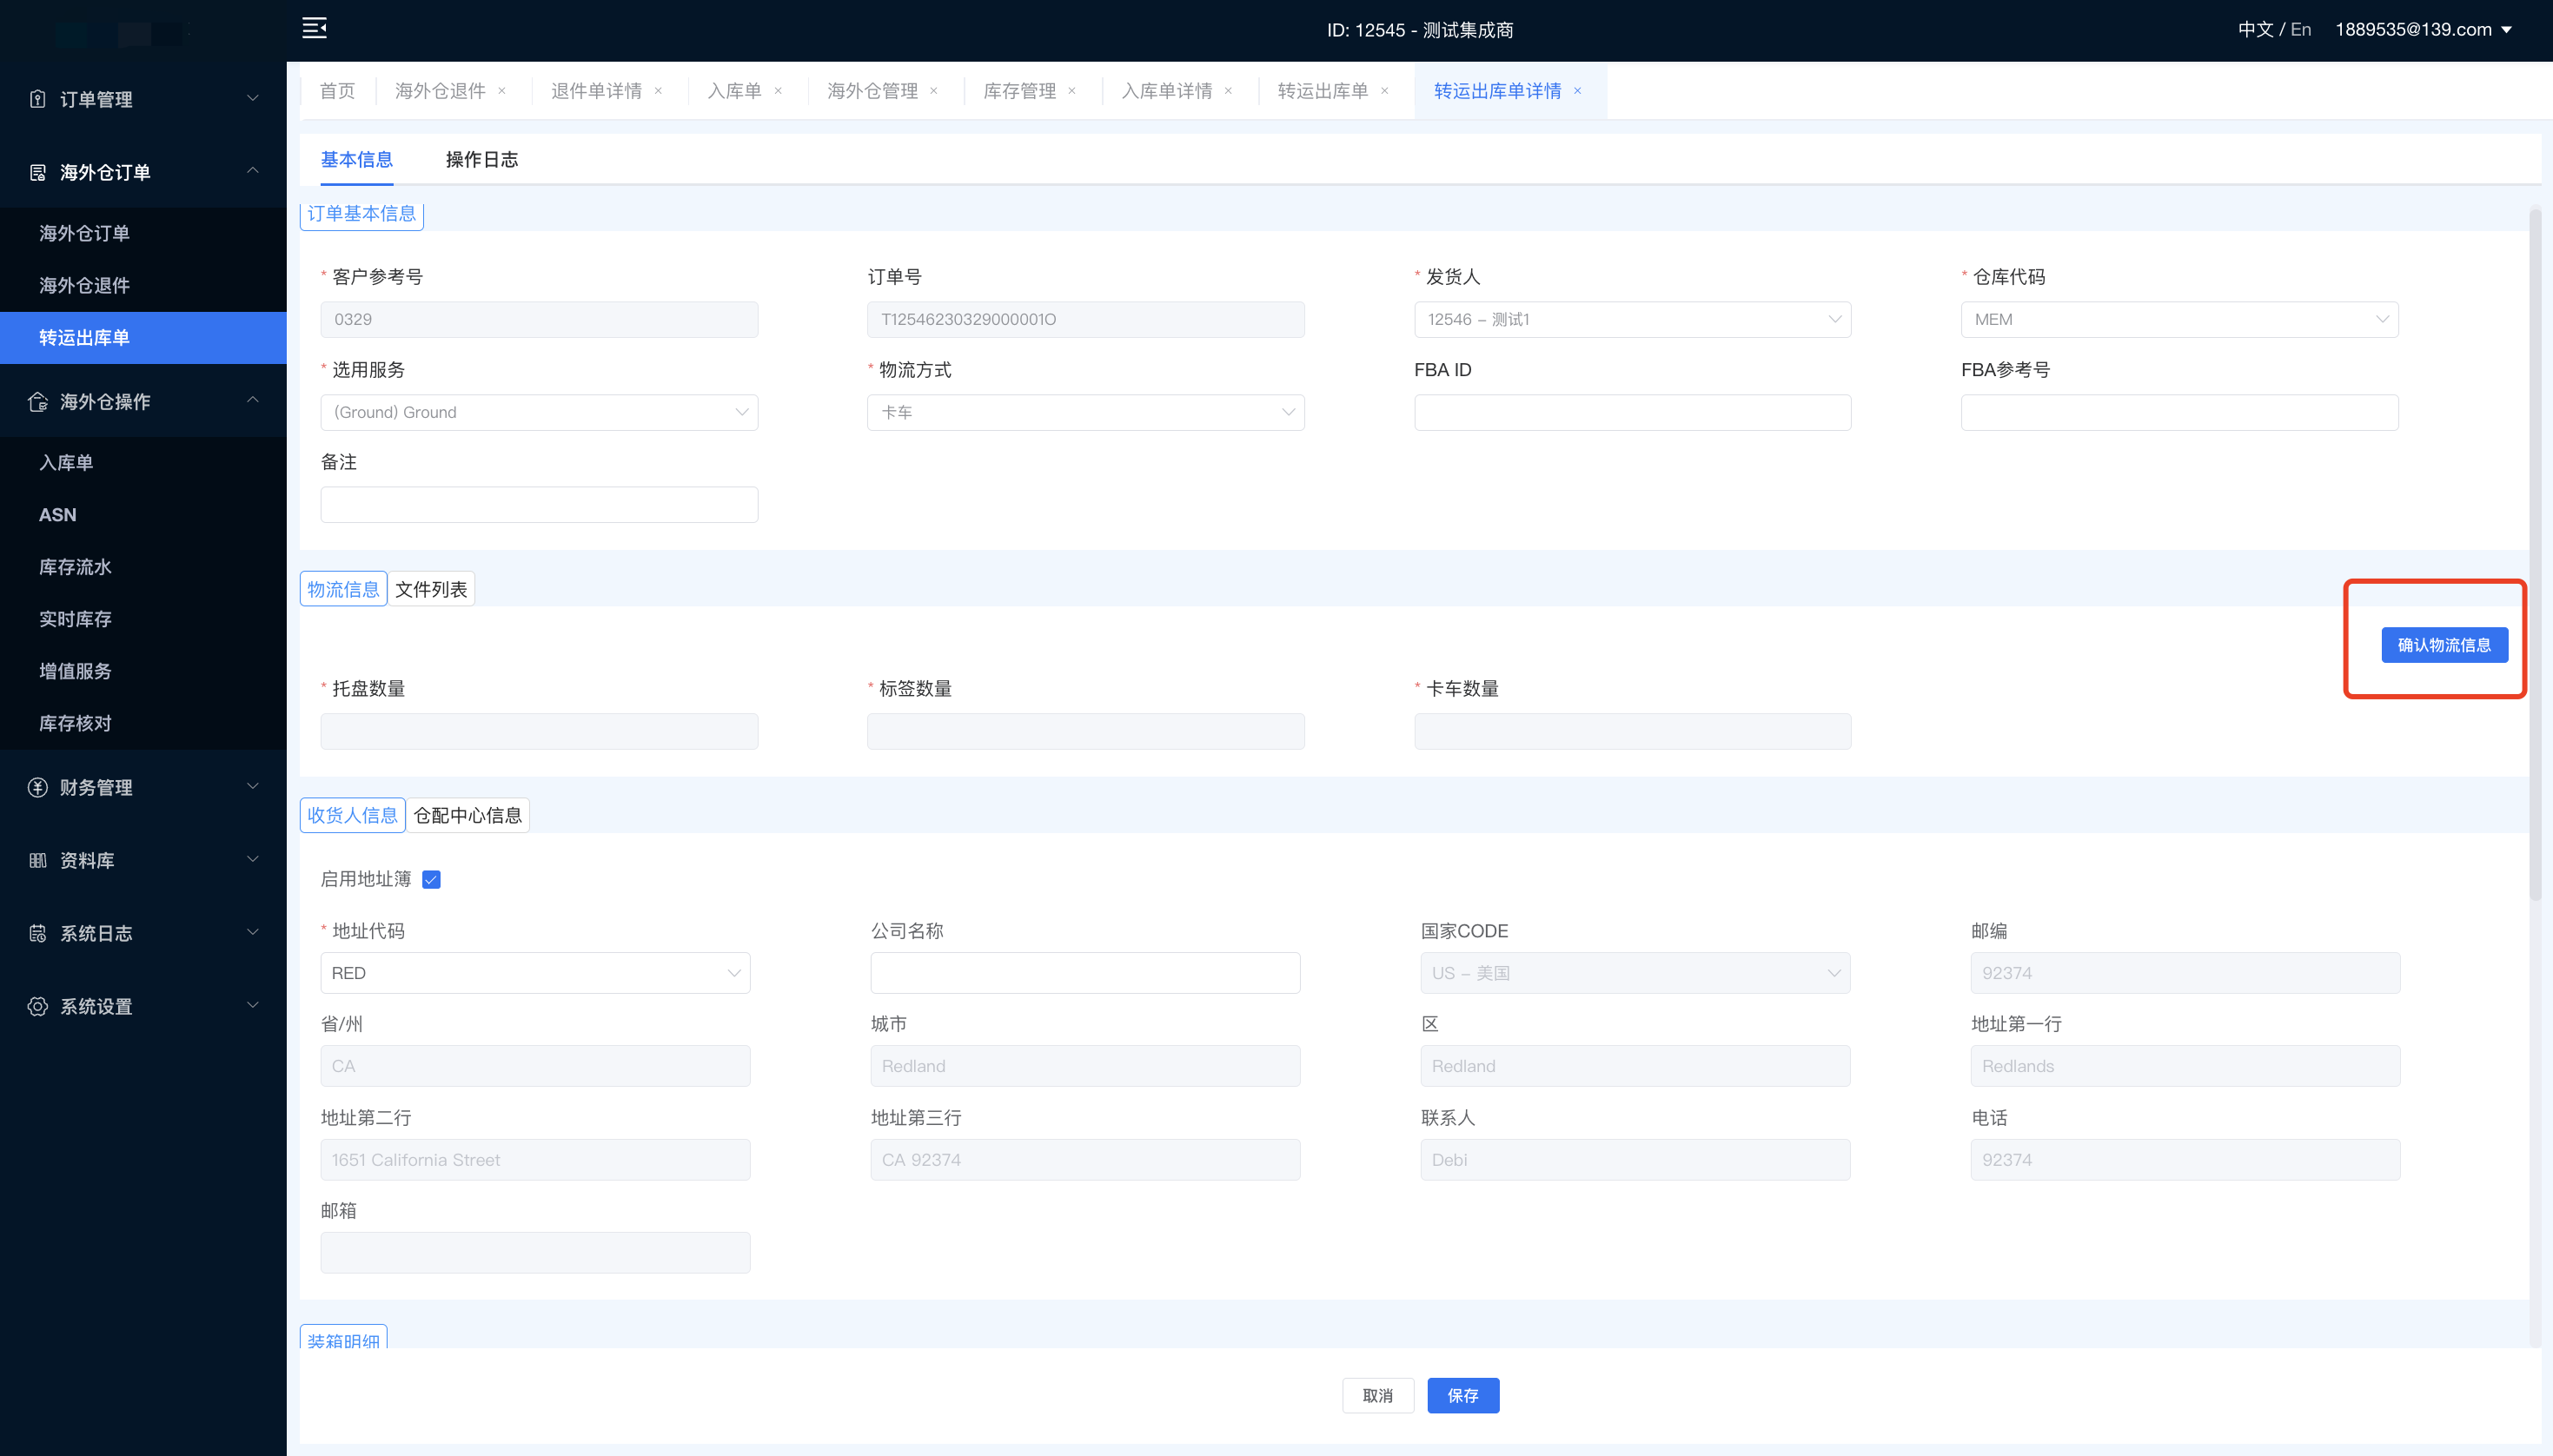Switch to the 文件列表 tab
Viewport: 2553px width, 1456px height.
point(431,589)
